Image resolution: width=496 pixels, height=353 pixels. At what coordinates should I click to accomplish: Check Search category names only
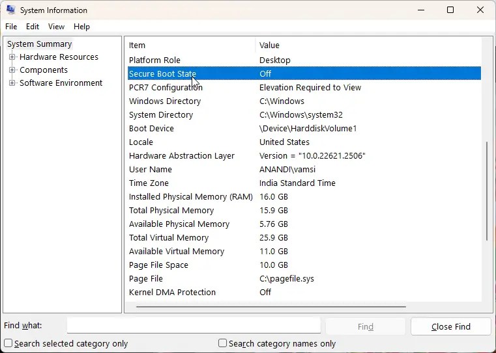pyautogui.click(x=223, y=343)
